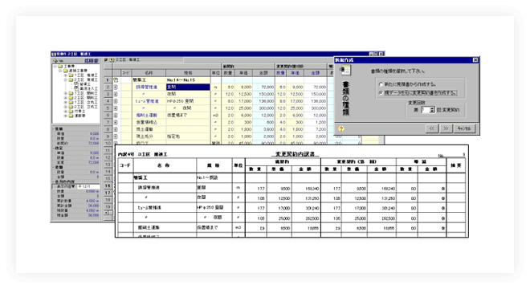
Task: Click the 規格 column header
Action: click(188, 73)
